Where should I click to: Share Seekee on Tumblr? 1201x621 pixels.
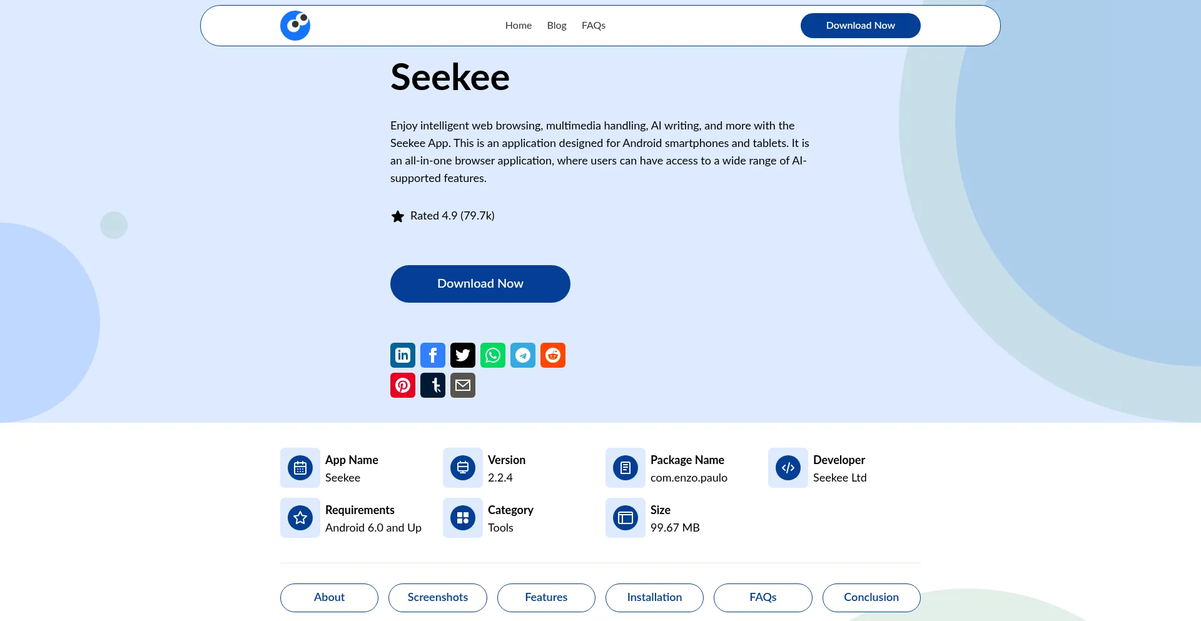(x=432, y=385)
